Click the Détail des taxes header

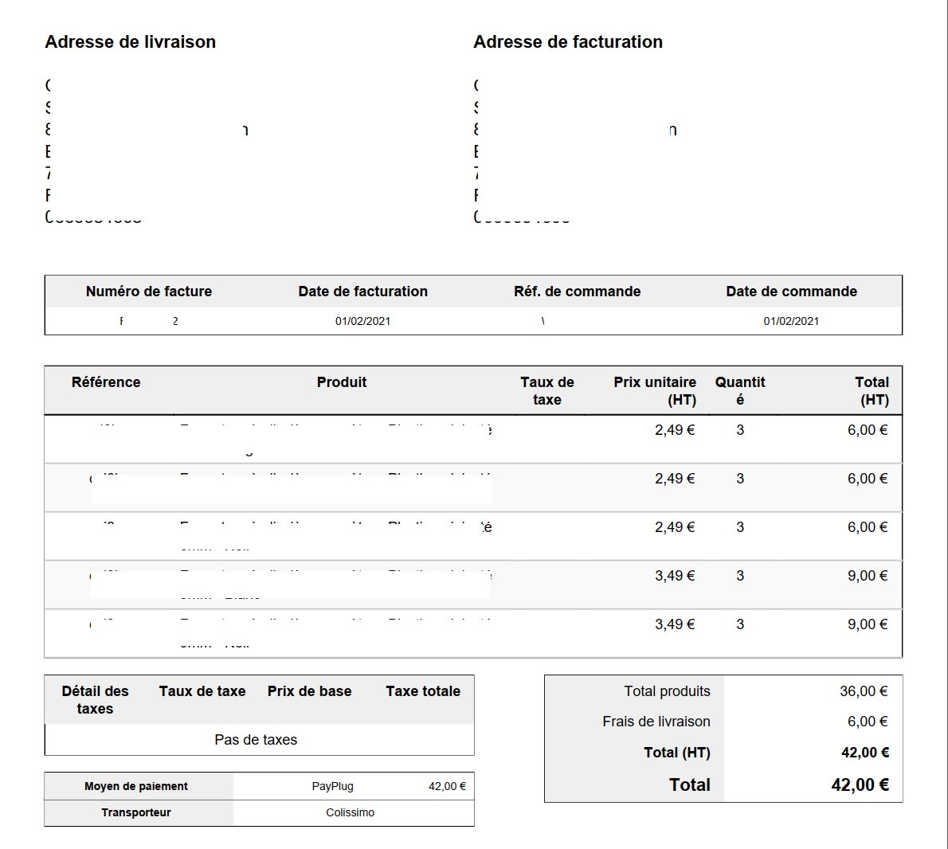pyautogui.click(x=95, y=700)
